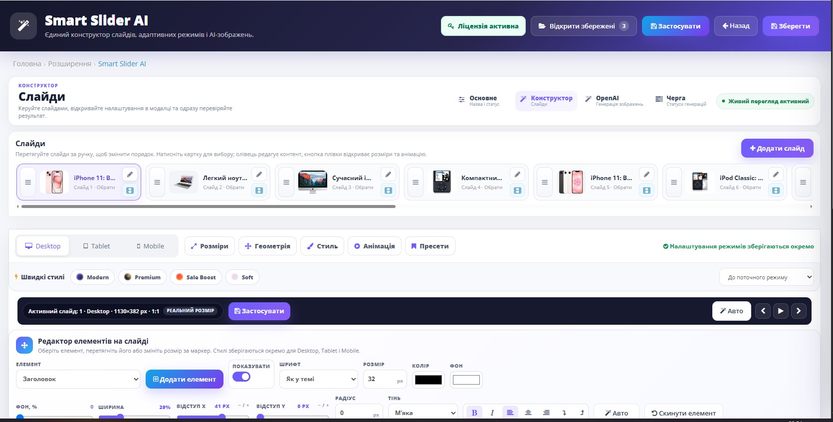Click the drag handle on slide 5
The height and width of the screenshot is (422, 833).
[545, 182]
